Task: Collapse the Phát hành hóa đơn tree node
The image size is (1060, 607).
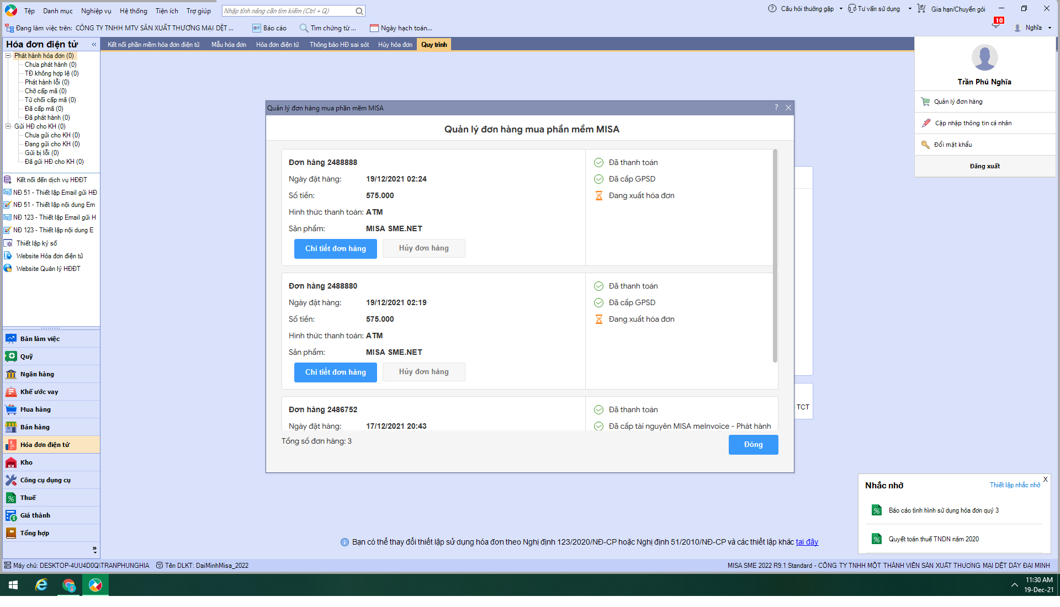Action: (8, 56)
